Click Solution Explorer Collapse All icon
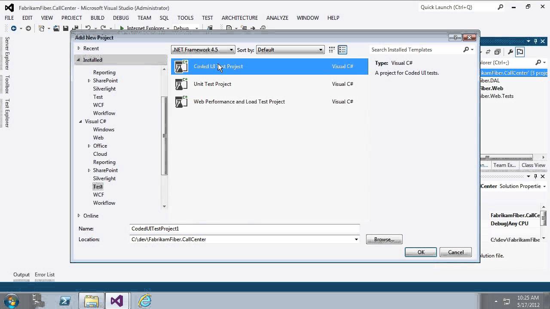 pos(497,52)
